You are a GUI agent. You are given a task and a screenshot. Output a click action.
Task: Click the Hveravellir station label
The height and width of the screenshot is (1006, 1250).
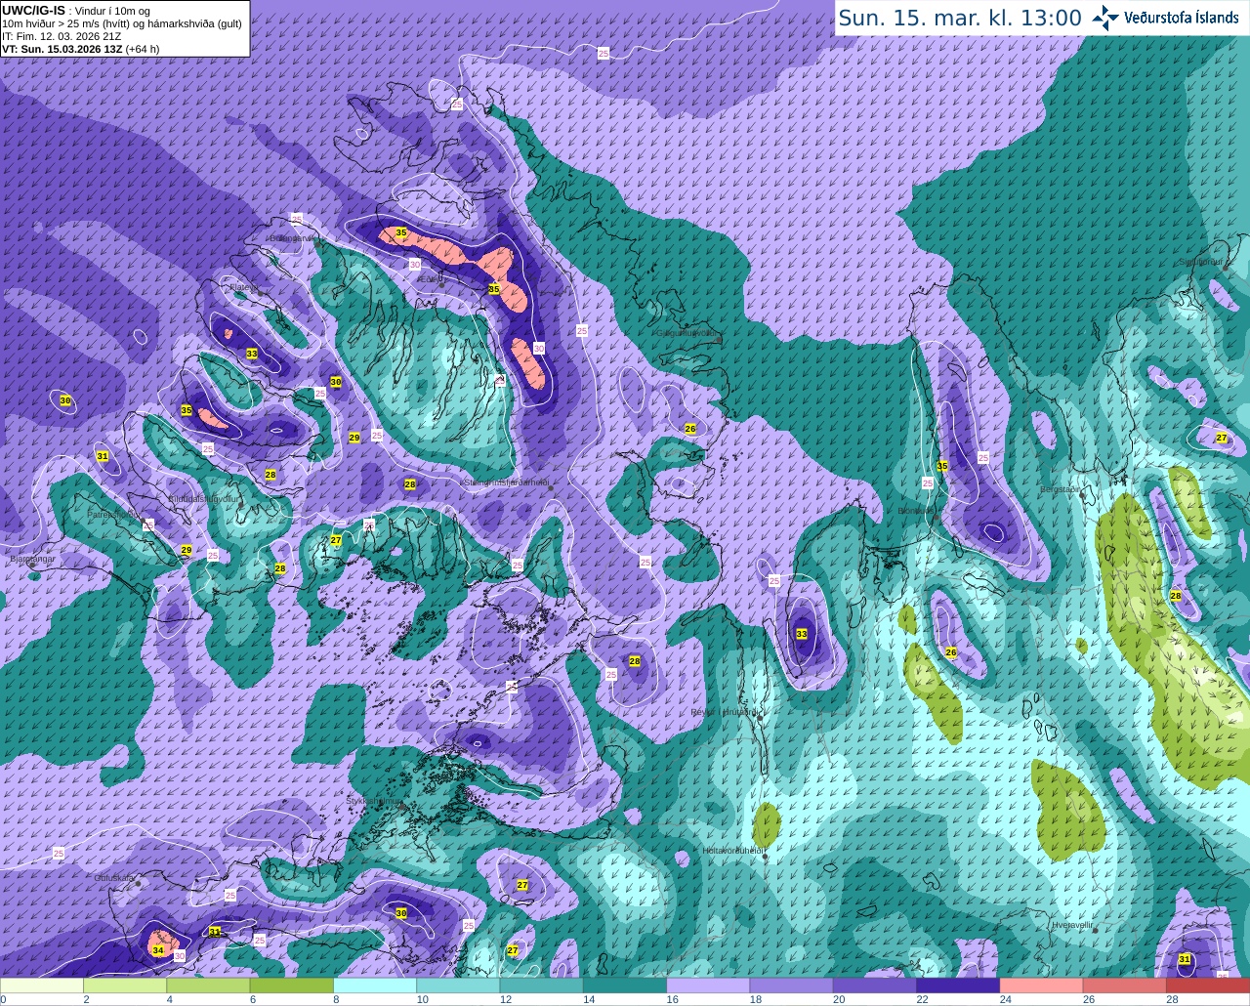pos(1071,924)
